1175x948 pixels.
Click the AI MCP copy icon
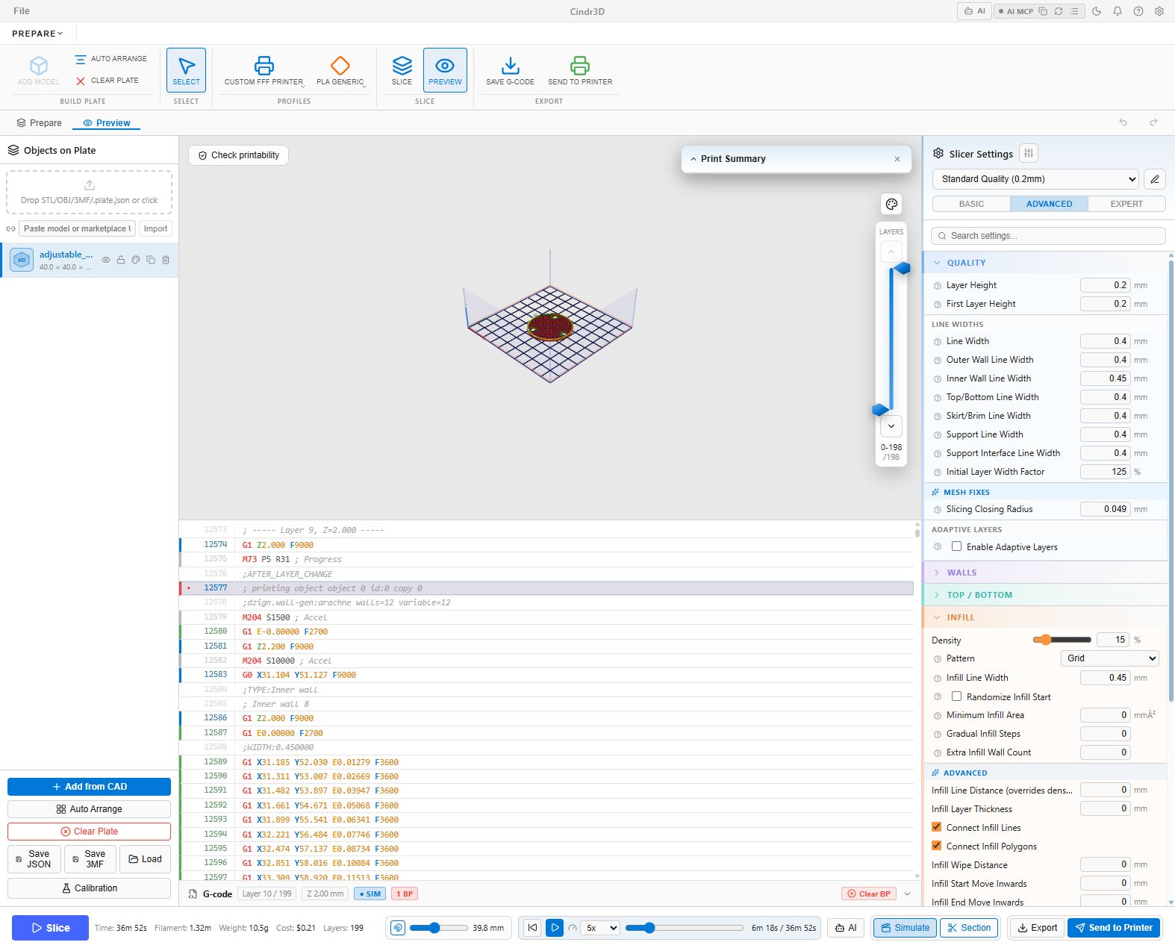coord(1043,11)
